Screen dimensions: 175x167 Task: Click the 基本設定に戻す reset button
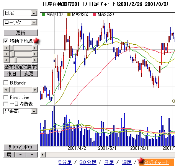[x=21, y=67]
